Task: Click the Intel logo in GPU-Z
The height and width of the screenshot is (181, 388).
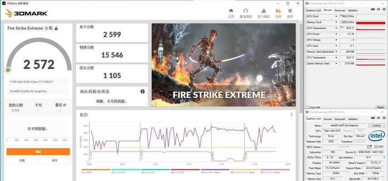Action: [x=376, y=136]
